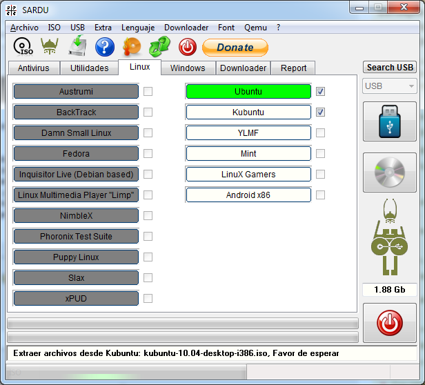Viewport: 425px width, 385px height.
Task: Click the SARDU robot mascot logo
Action: click(x=390, y=237)
